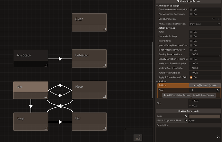222x142 pixels.
Task: Reset the Color property
Action: click(186, 116)
